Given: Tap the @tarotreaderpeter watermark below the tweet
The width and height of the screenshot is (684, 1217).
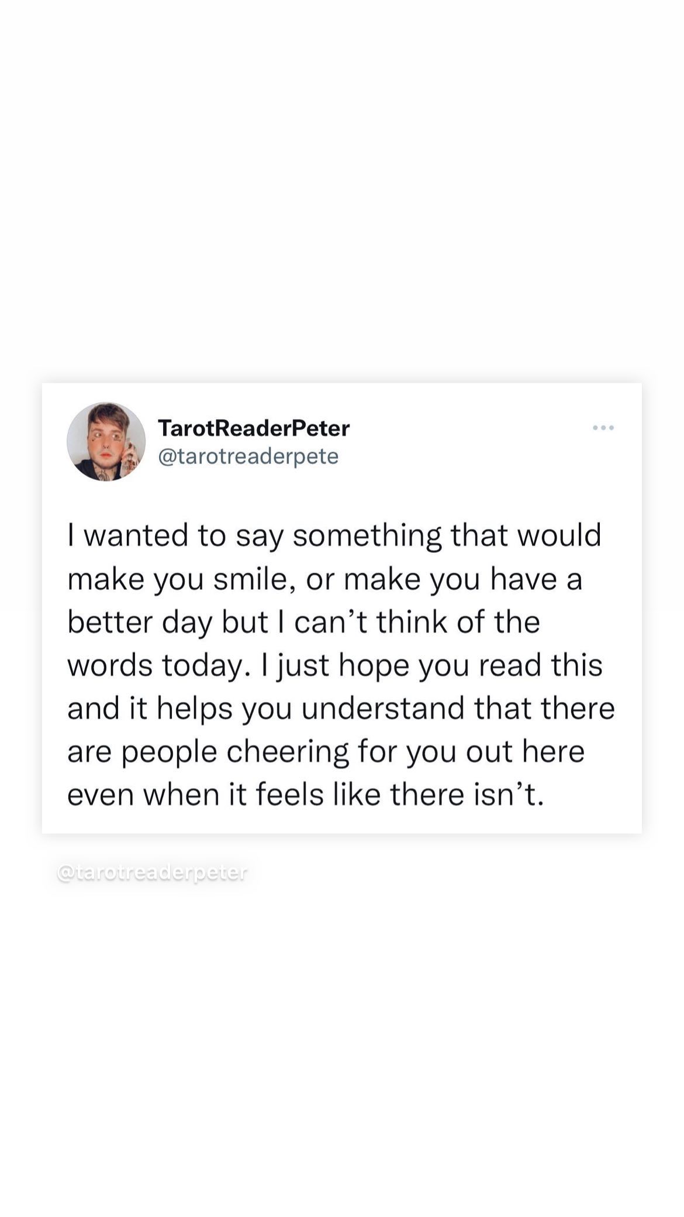Looking at the screenshot, I should 152,872.
